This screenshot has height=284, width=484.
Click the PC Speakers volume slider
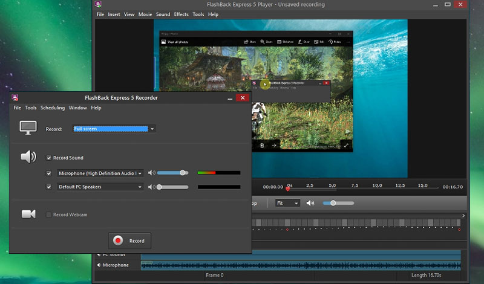coord(172,187)
